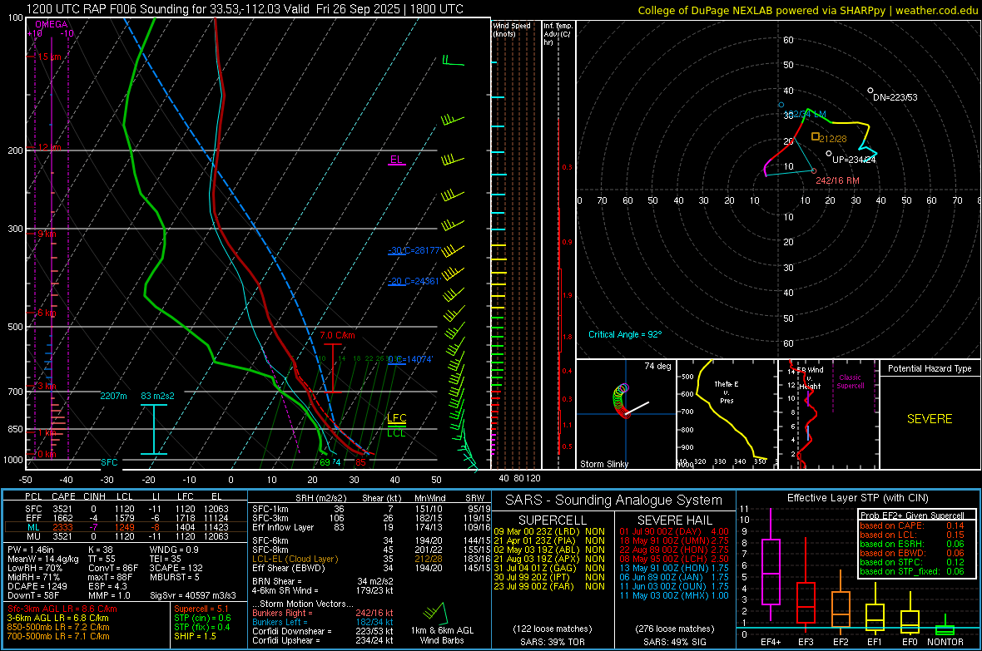Select the highlighted ML parcel row
Screen dimensions: 982x651
(126, 527)
